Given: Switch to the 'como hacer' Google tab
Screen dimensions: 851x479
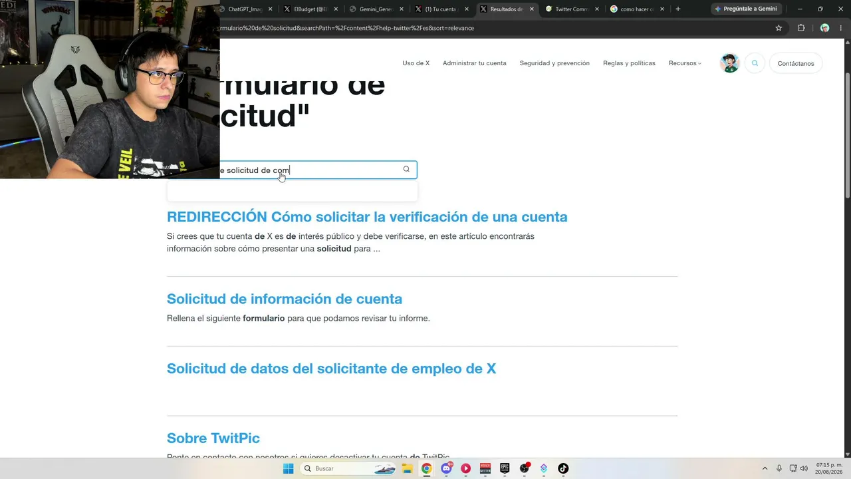Looking at the screenshot, I should pos(637,9).
